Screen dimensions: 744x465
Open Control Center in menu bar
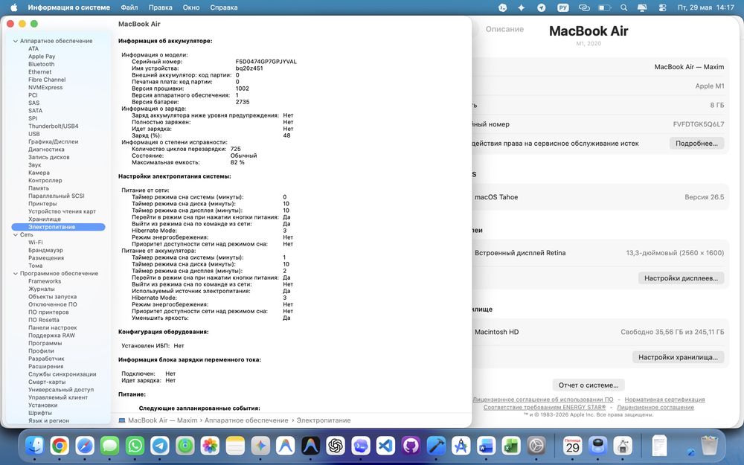click(x=662, y=7)
